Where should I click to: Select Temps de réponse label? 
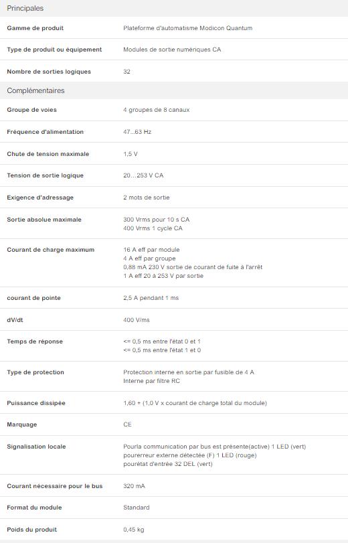35,341
